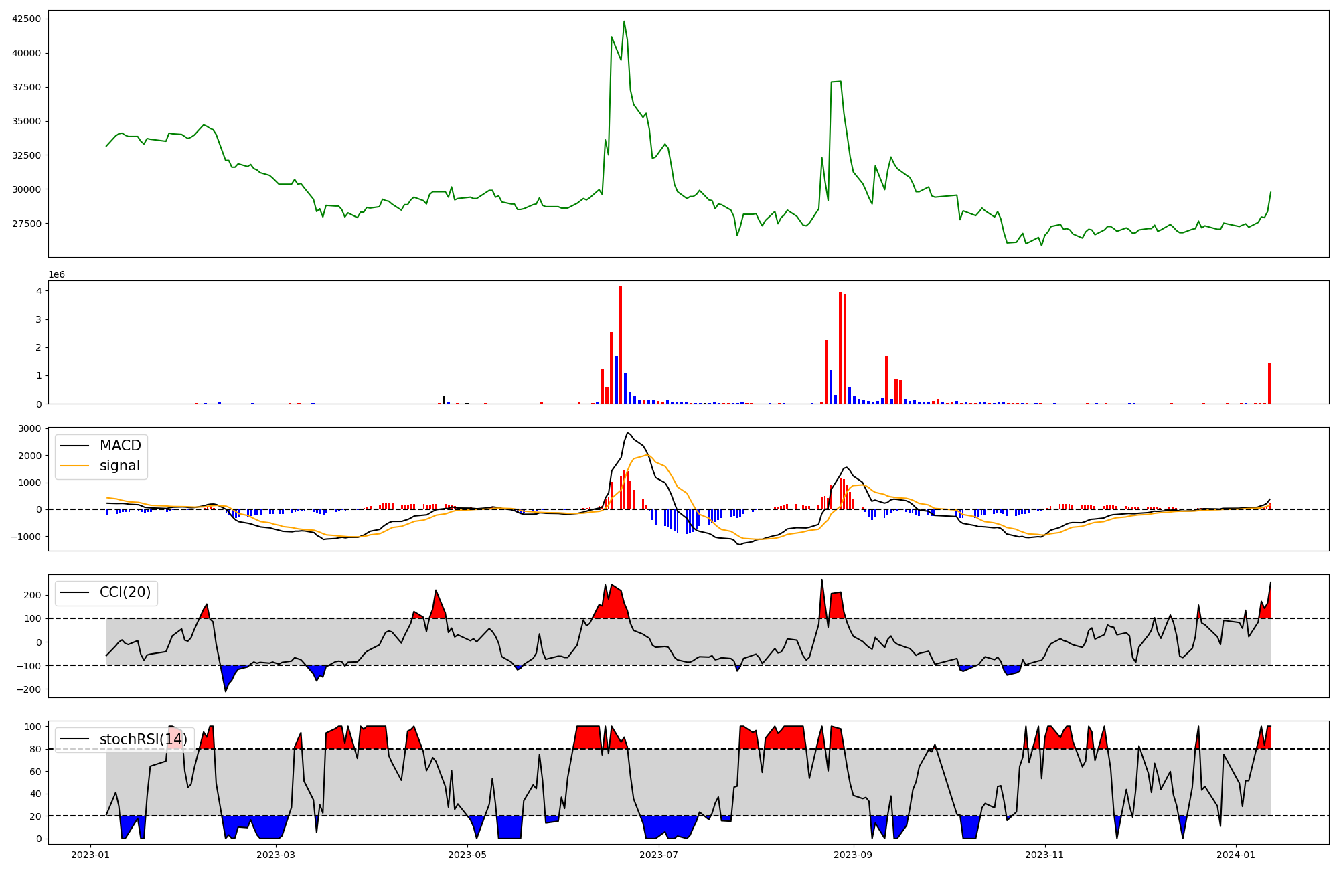Image resolution: width=1339 pixels, height=870 pixels.
Task: Click the -200 label on the CCI axis
Action: [29, 689]
